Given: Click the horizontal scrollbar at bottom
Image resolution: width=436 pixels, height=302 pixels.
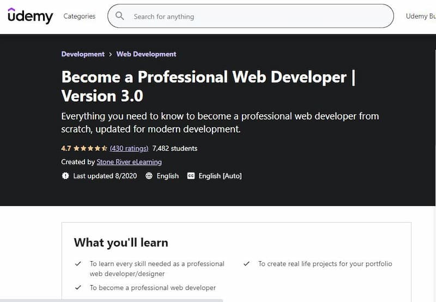Looking at the screenshot, I should (111, 300).
